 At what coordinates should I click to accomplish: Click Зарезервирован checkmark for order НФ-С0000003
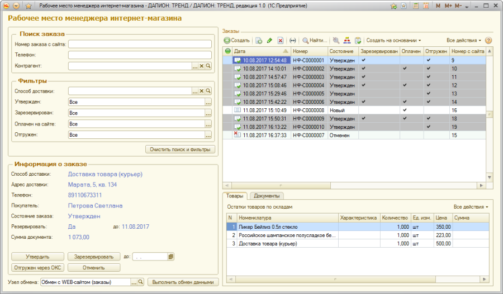(363, 77)
